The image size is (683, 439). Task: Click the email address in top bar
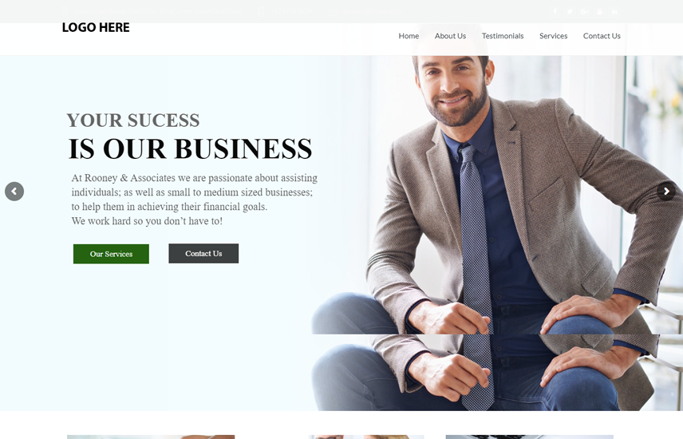pos(373,12)
